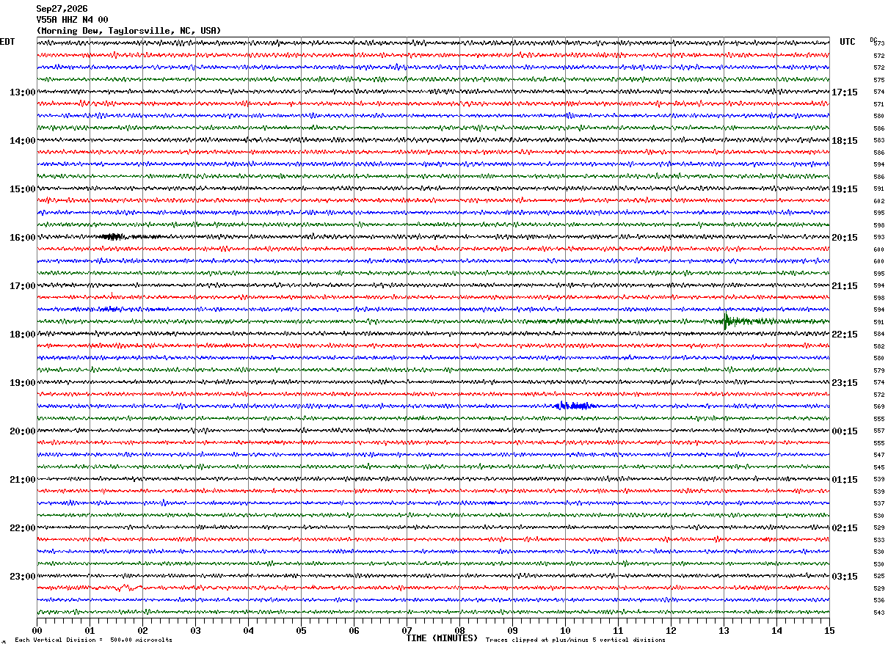Click the minute 15 tick label
Viewport: 888px width, 650px height.
(829, 630)
